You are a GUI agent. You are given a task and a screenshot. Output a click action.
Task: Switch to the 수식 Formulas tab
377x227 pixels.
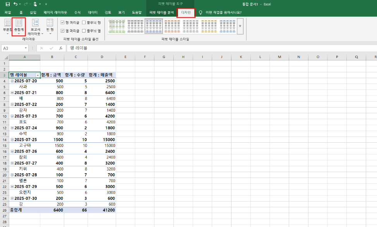[77, 12]
